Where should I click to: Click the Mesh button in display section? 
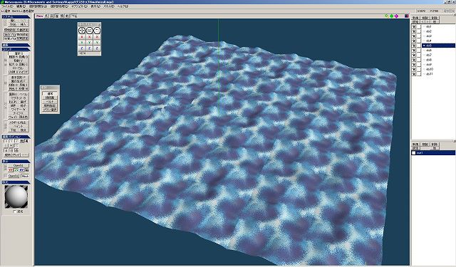click(x=25, y=176)
